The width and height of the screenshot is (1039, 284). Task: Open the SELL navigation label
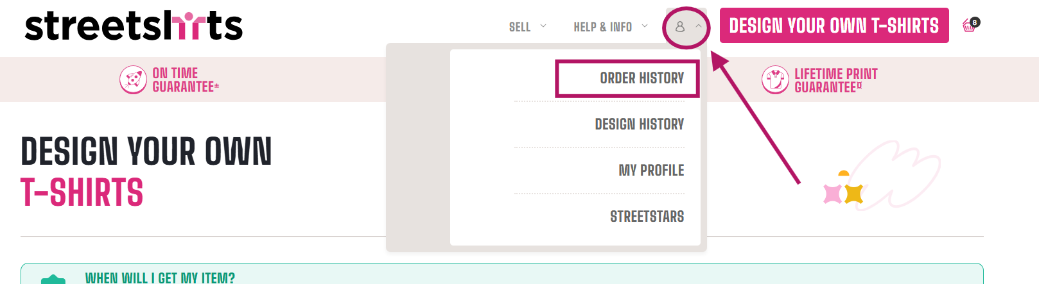(x=519, y=27)
